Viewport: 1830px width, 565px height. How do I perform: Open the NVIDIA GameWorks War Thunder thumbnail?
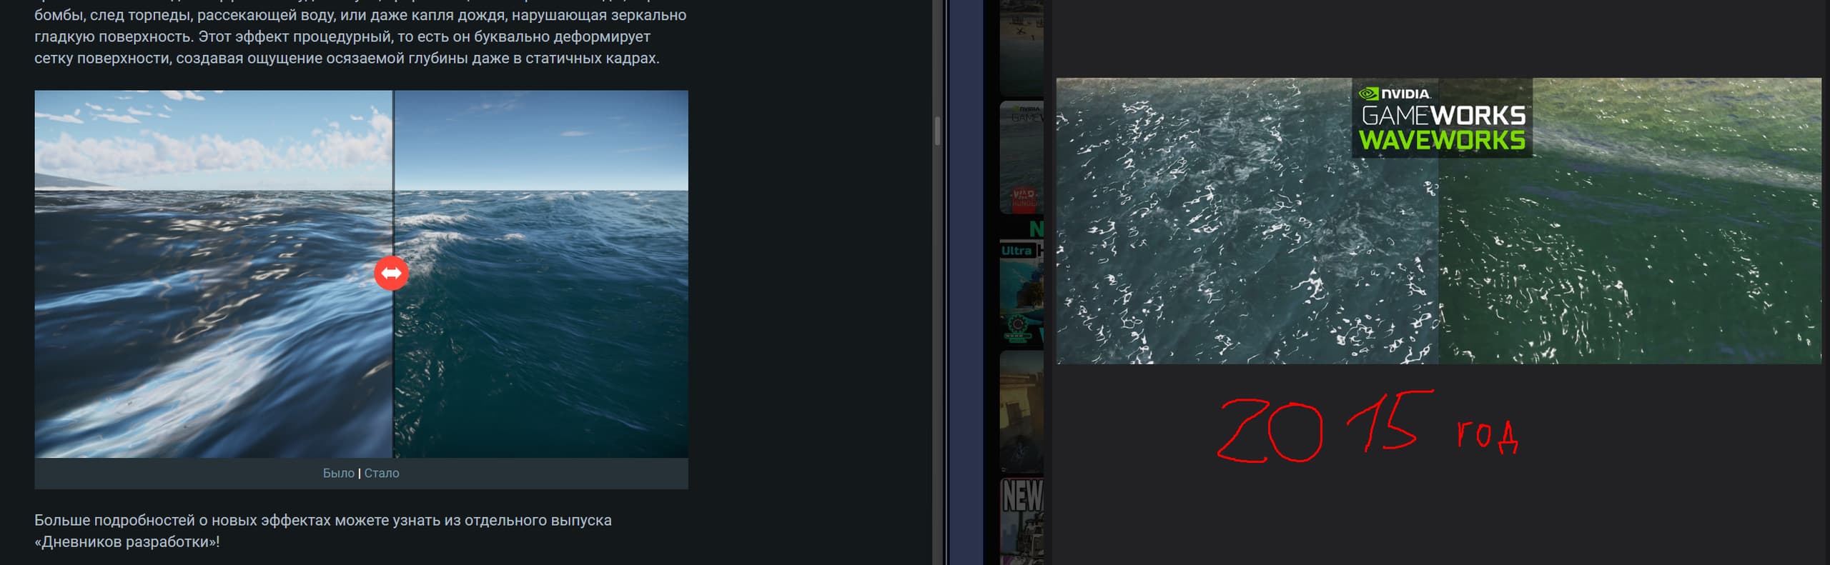[1022, 157]
